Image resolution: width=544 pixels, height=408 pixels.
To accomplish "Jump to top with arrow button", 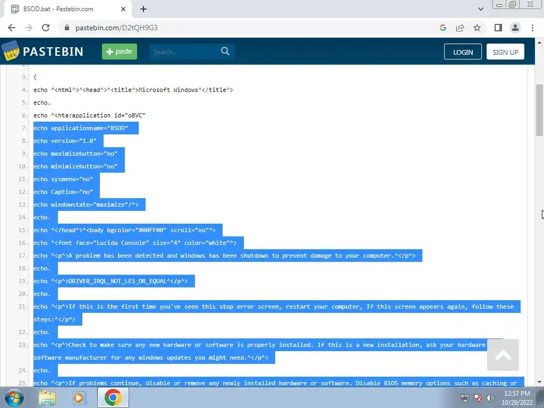I will click(x=503, y=355).
